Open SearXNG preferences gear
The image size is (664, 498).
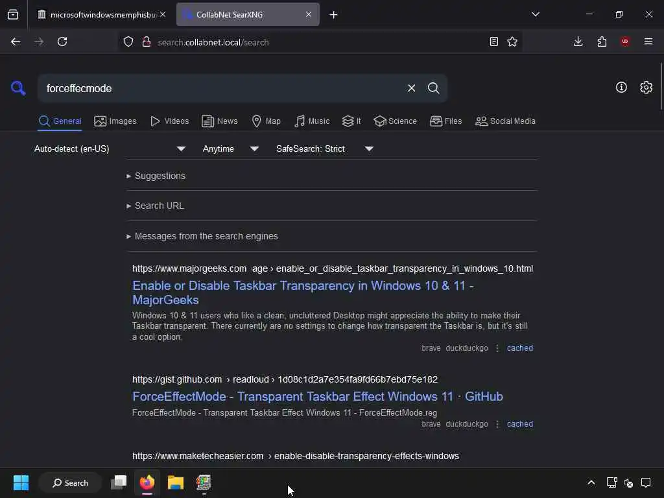pos(646,88)
